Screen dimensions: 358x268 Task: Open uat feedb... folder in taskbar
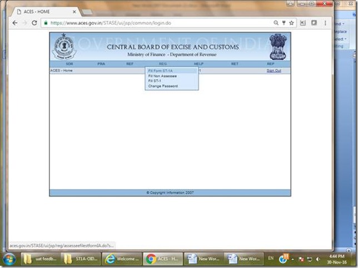tap(41, 259)
